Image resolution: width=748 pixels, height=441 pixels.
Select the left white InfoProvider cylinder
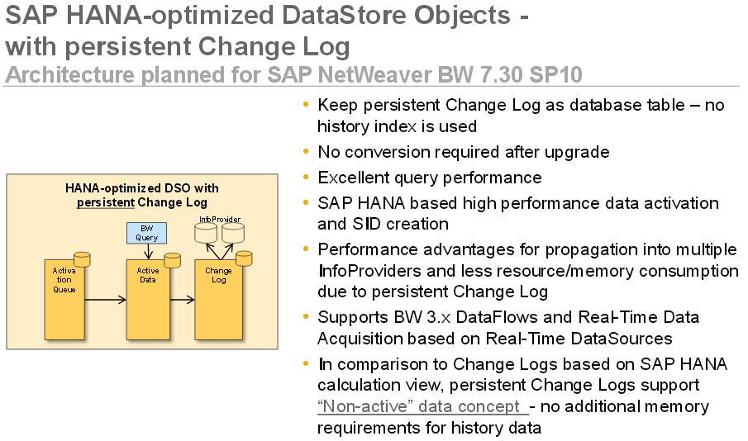[204, 235]
